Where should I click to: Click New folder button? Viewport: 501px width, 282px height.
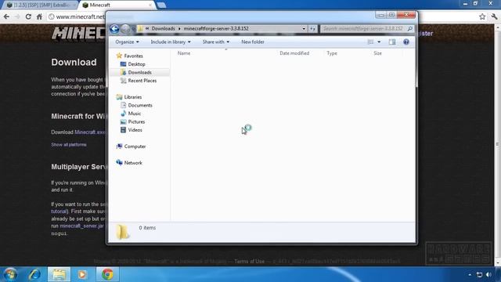click(x=253, y=42)
